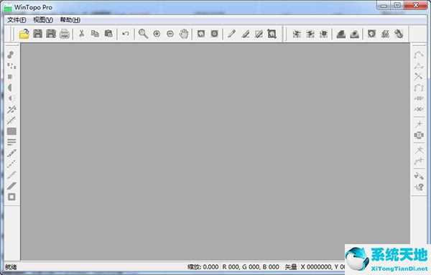Click the scissors Cut icon
Image resolution: width=431 pixels, height=275 pixels.
[81, 34]
